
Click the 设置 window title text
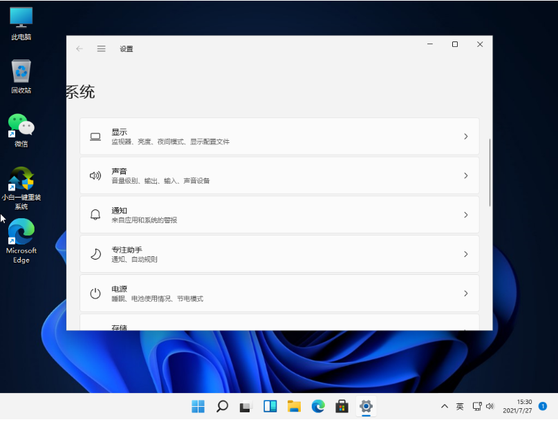(x=127, y=49)
